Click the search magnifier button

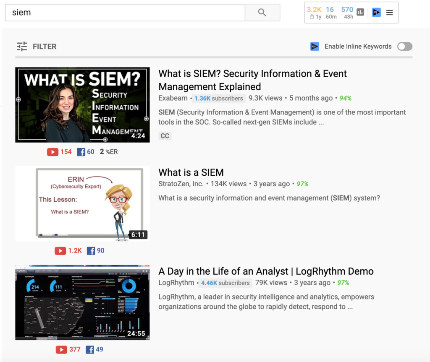262,13
